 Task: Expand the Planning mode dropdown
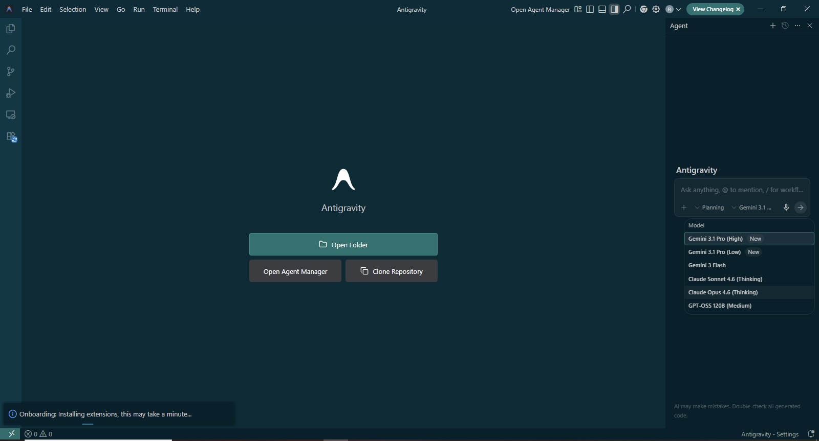pyautogui.click(x=709, y=207)
